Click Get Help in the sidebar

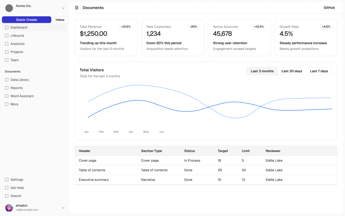click(34, 187)
